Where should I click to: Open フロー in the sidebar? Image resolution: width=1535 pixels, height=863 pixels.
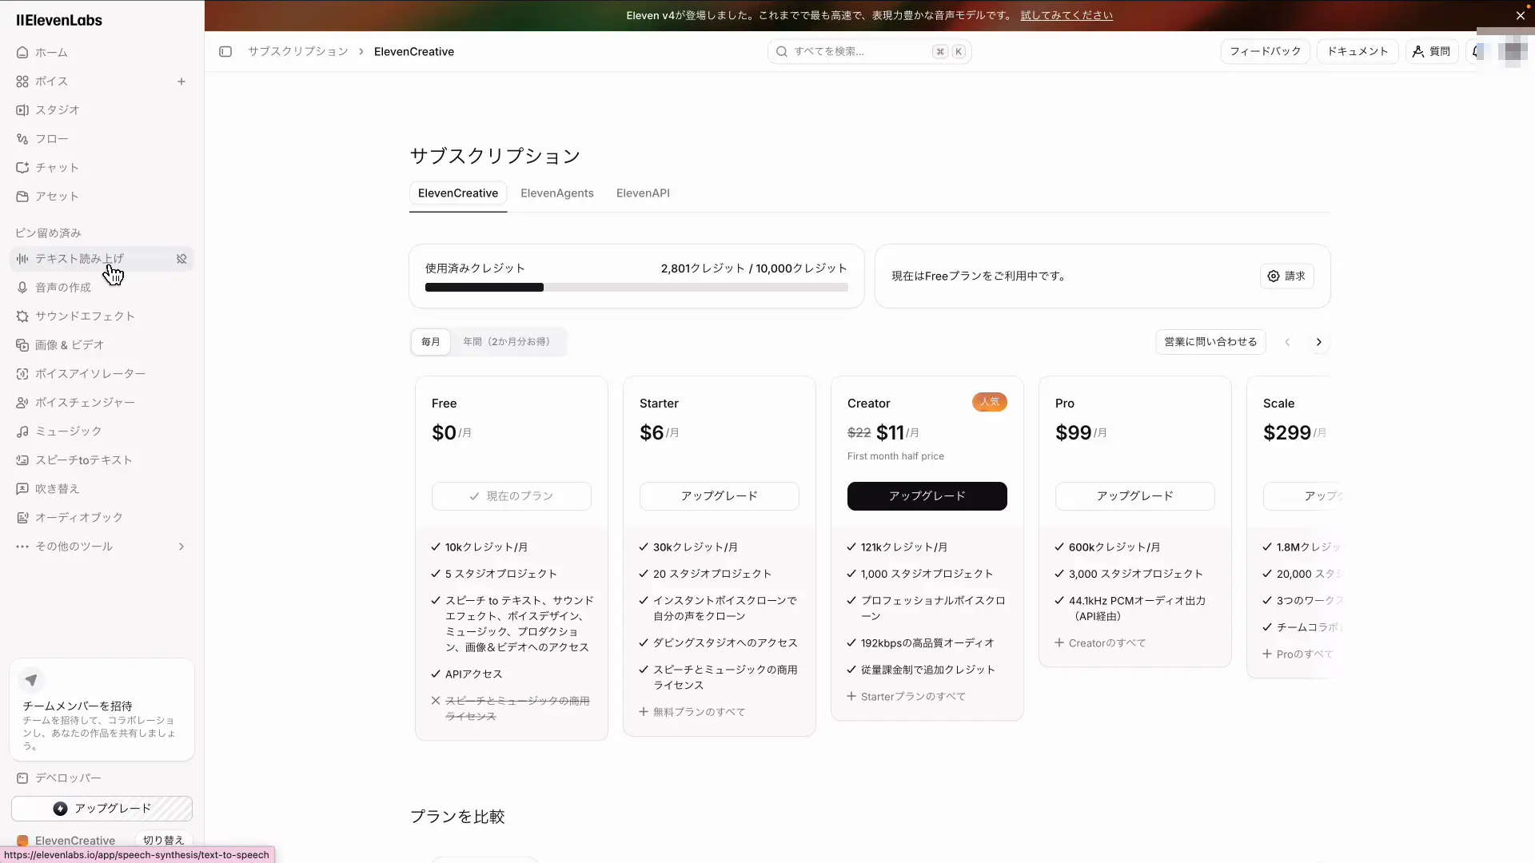(x=102, y=139)
